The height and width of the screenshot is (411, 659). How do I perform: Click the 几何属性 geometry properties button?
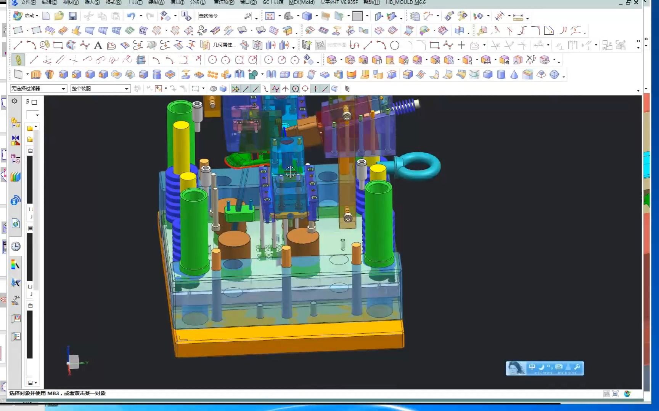(219, 45)
